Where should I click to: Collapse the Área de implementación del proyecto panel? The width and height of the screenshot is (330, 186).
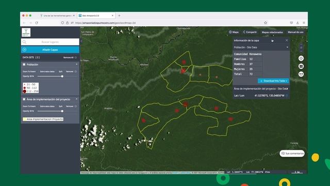click(77, 99)
